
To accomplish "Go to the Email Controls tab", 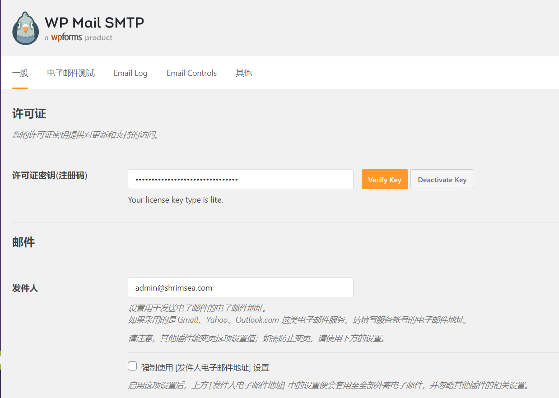I will [191, 73].
